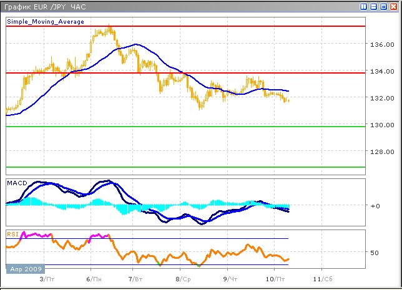Click the 50 RSI scale label

[375, 253]
